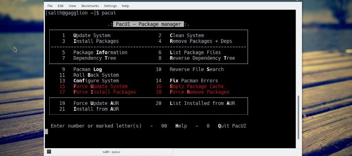
Task: Click the red 'Empty Package Cache' entry
Action: [197, 87]
